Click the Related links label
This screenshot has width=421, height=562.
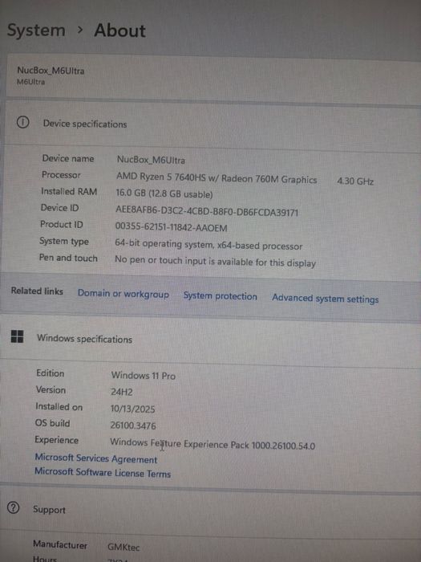pos(37,291)
